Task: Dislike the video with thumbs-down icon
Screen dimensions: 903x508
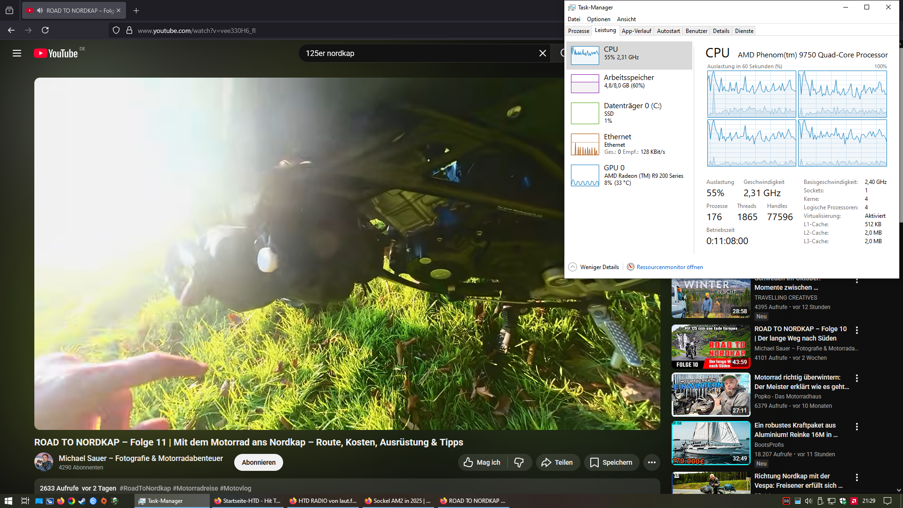Action: tap(519, 462)
